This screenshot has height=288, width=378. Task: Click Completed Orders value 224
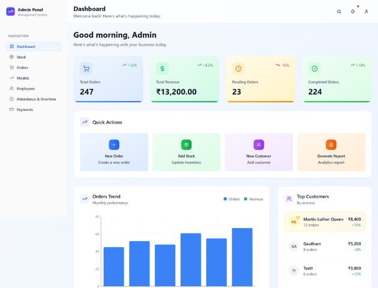(315, 92)
